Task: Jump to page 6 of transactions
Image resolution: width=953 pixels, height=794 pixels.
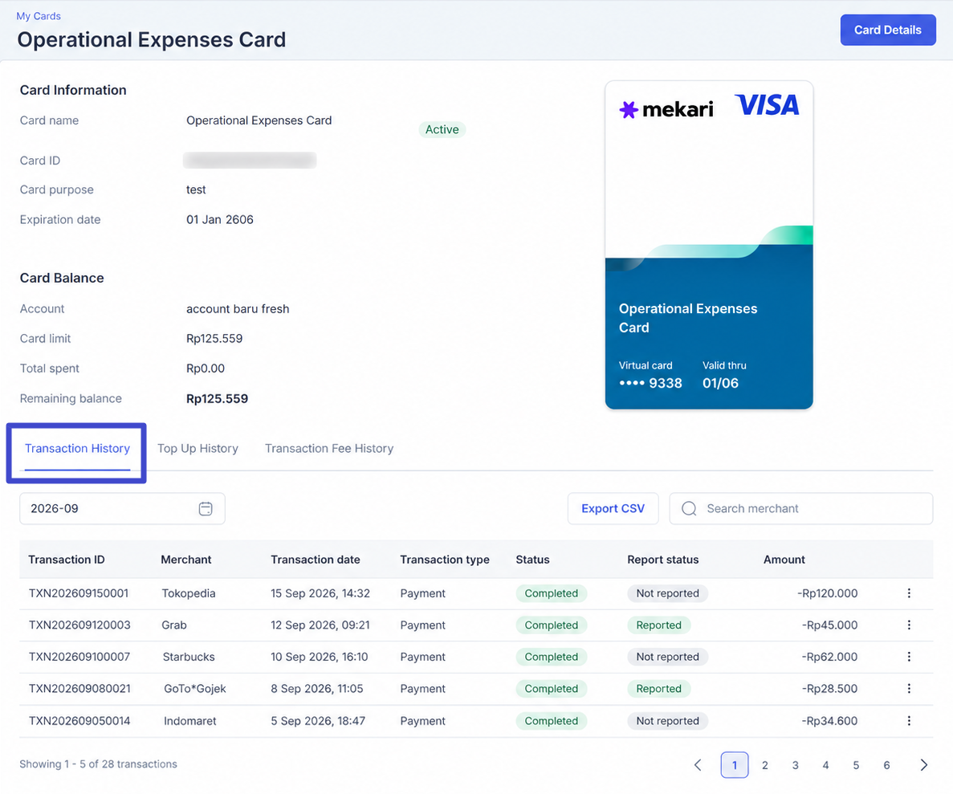Action: pos(886,765)
